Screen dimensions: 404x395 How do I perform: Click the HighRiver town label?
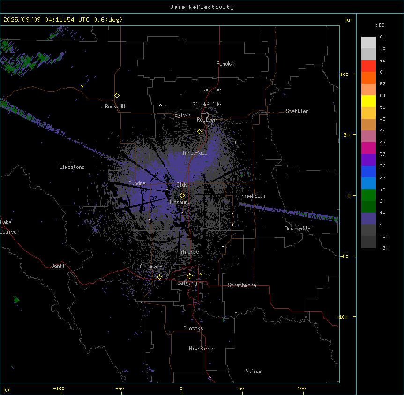coord(202,349)
